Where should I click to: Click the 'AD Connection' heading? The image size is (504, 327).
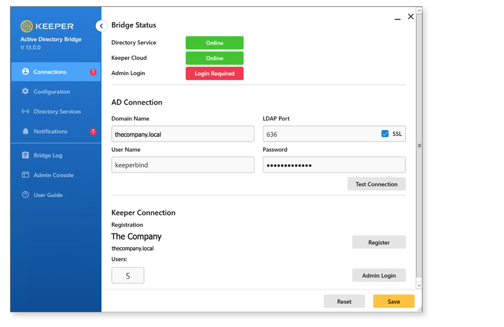click(136, 102)
